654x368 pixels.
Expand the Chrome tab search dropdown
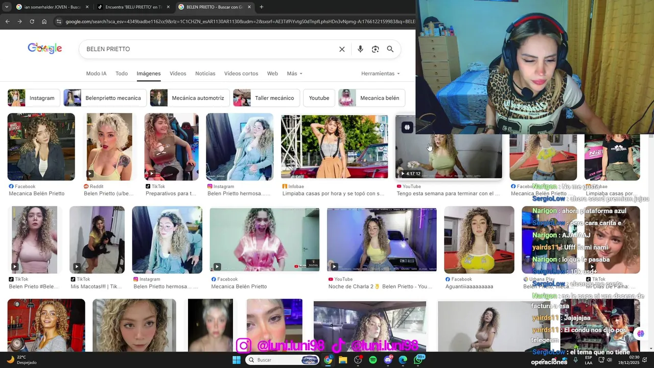point(7,7)
